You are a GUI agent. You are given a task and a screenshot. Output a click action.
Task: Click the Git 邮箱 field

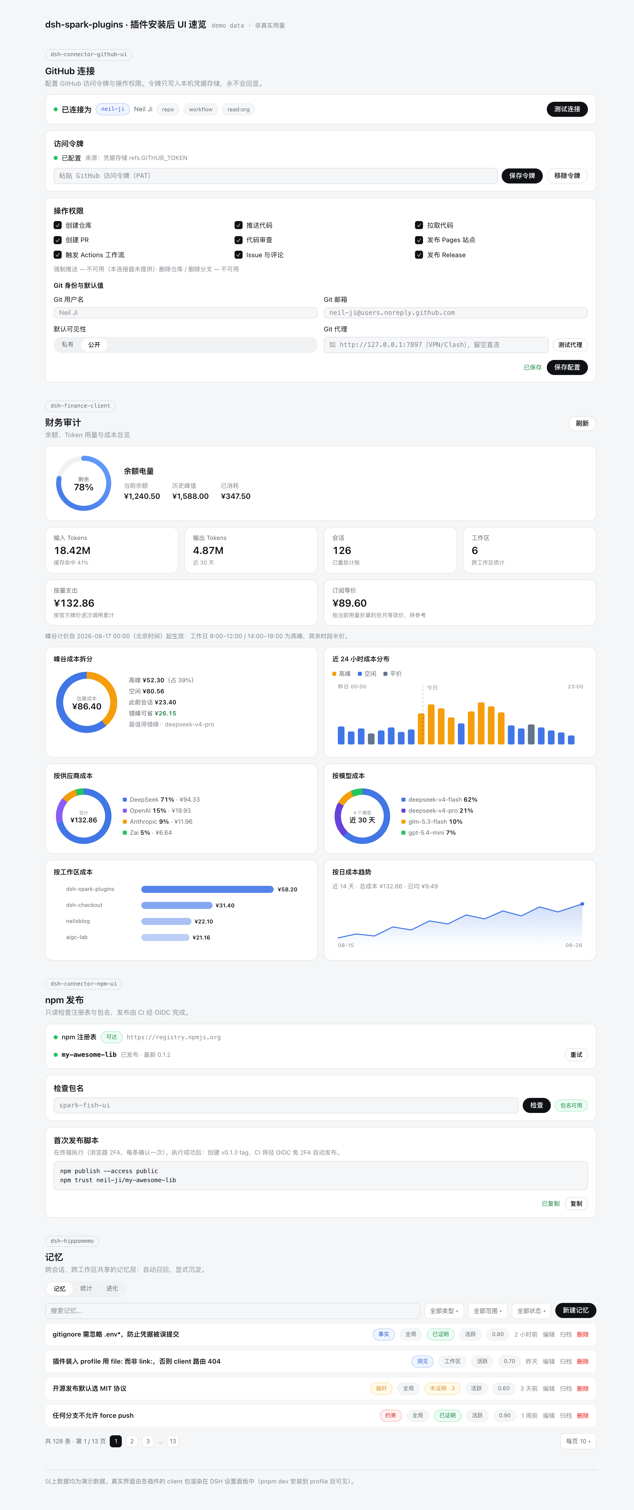click(x=456, y=313)
